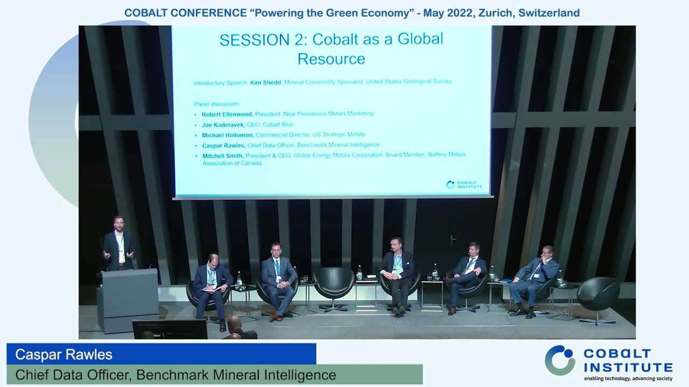Click the 'Caspar Rawles' name banner
This screenshot has width=689, height=387.
tap(161, 354)
